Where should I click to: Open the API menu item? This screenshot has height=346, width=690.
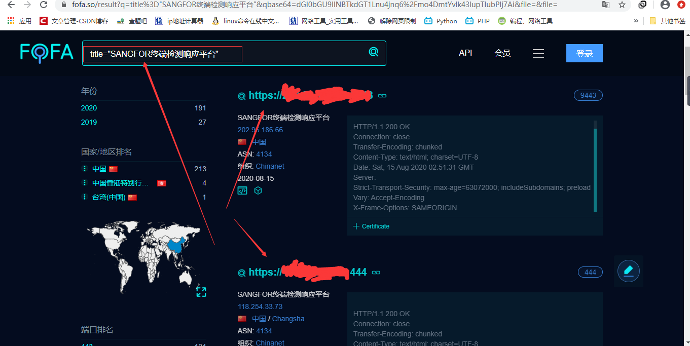point(465,53)
